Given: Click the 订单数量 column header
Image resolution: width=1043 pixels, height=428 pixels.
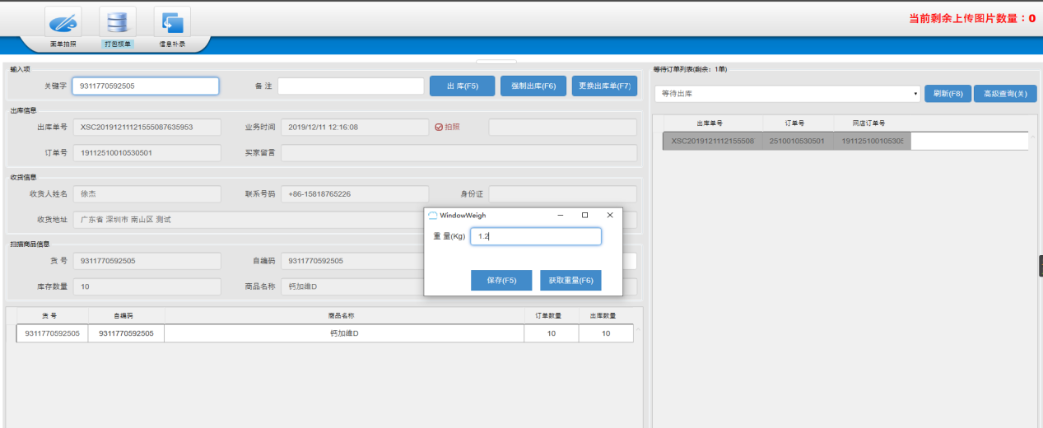Looking at the screenshot, I should [x=551, y=315].
